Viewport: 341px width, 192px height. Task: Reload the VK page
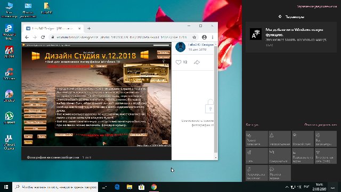click(43, 37)
